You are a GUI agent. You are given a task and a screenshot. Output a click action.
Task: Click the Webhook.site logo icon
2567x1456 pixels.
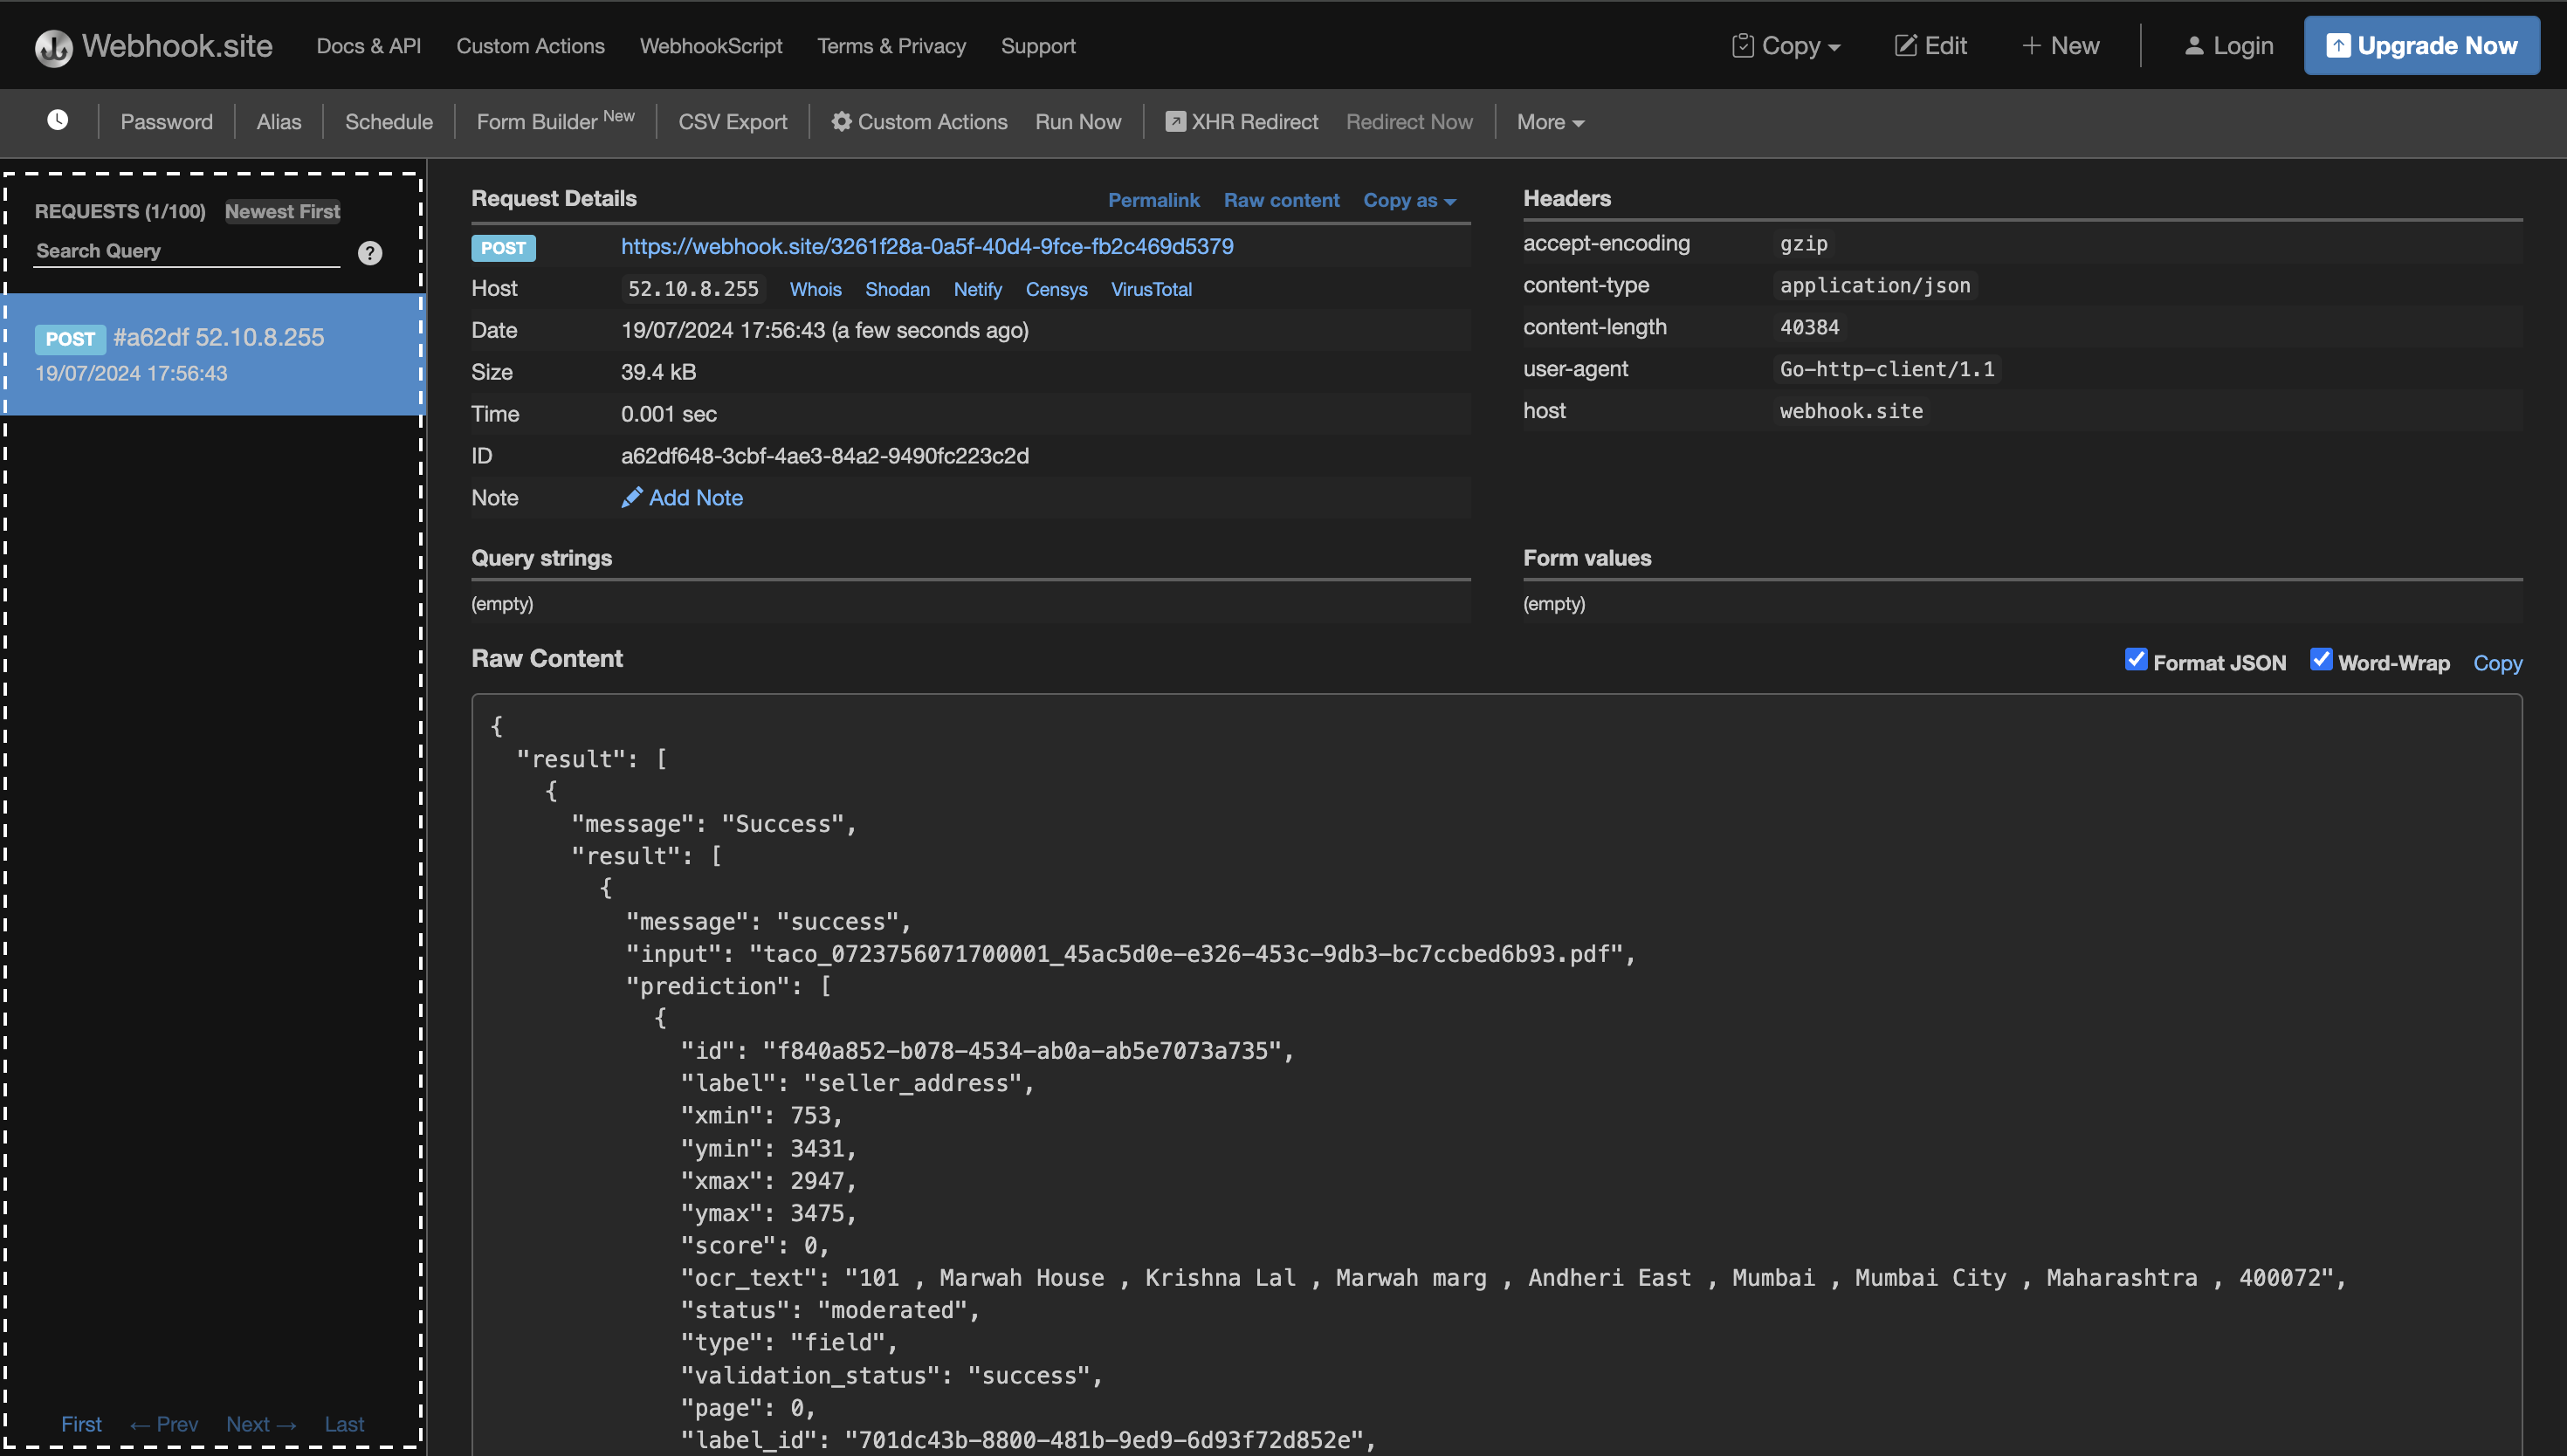point(53,47)
